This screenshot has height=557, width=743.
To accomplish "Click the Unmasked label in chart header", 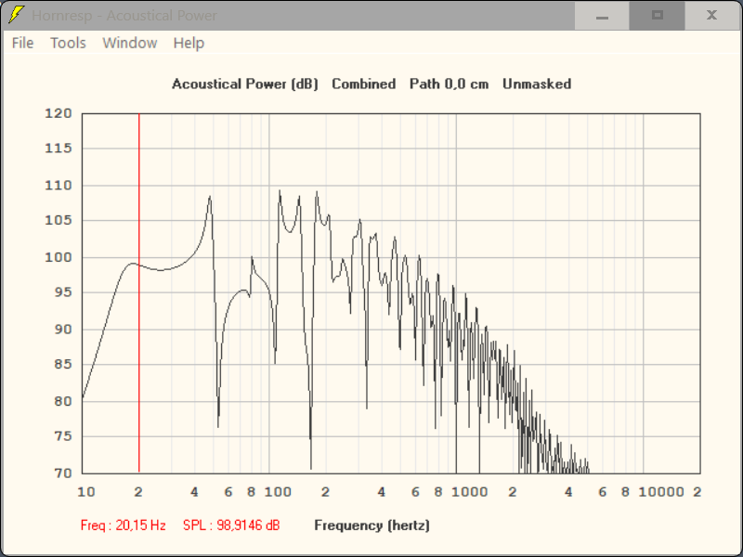I will 537,84.
